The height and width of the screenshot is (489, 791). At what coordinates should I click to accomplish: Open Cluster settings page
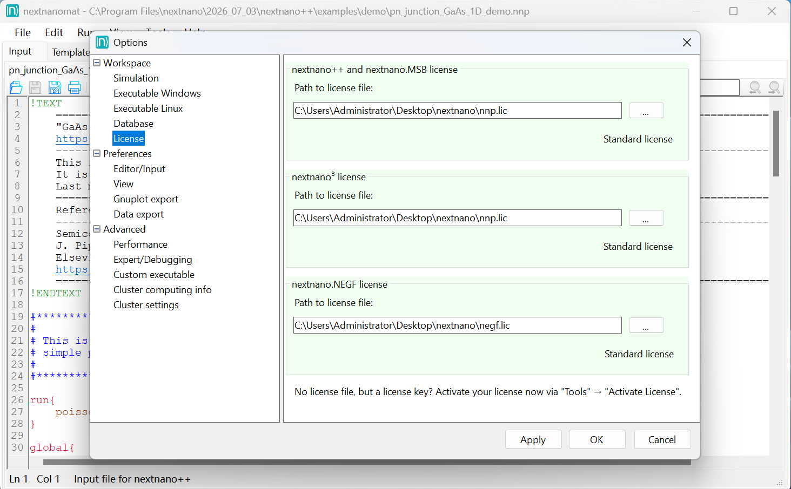coord(146,305)
